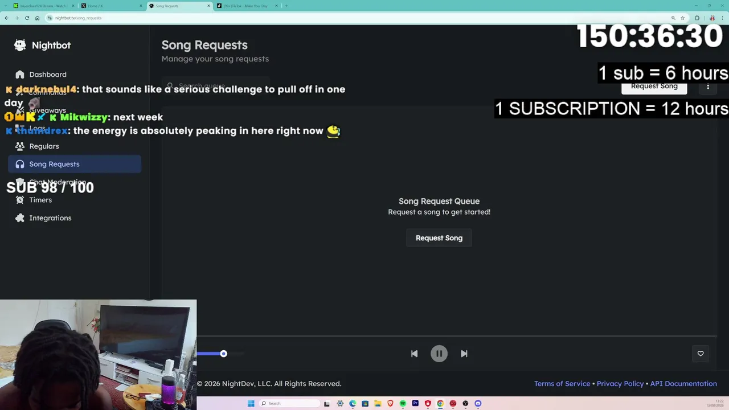Open the three-dot options menu beside Request Song
The height and width of the screenshot is (410, 729).
708,87
